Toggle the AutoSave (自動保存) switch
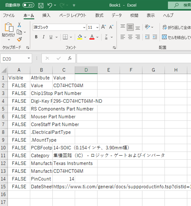This screenshot has width=191, height=206. coord(28,5)
